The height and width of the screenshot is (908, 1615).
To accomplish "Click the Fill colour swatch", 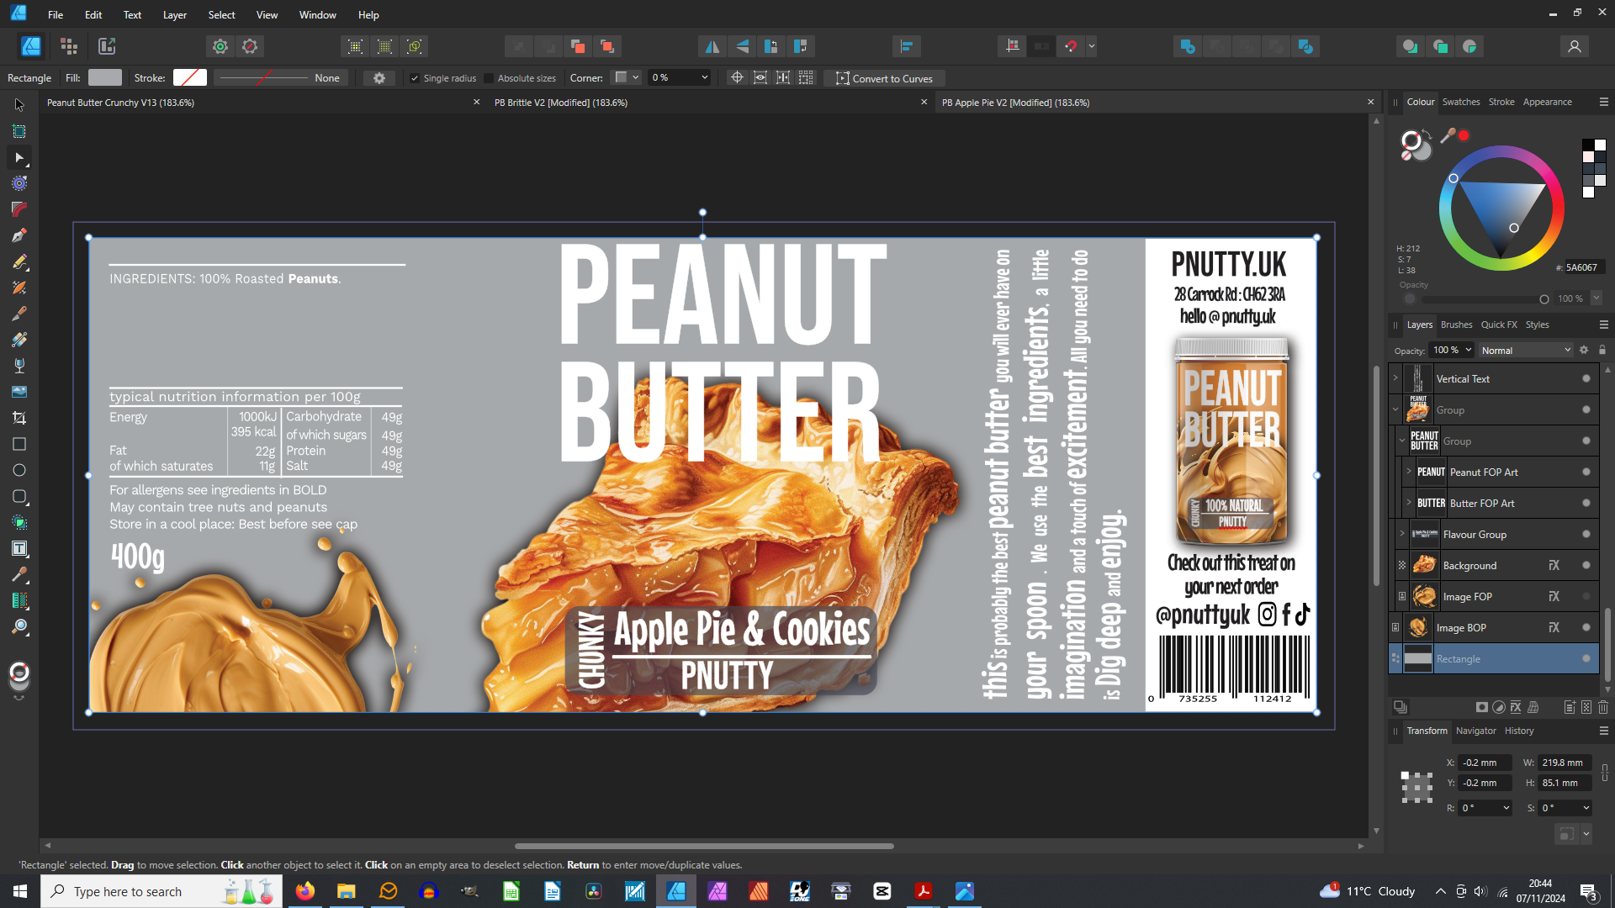I will pyautogui.click(x=105, y=78).
